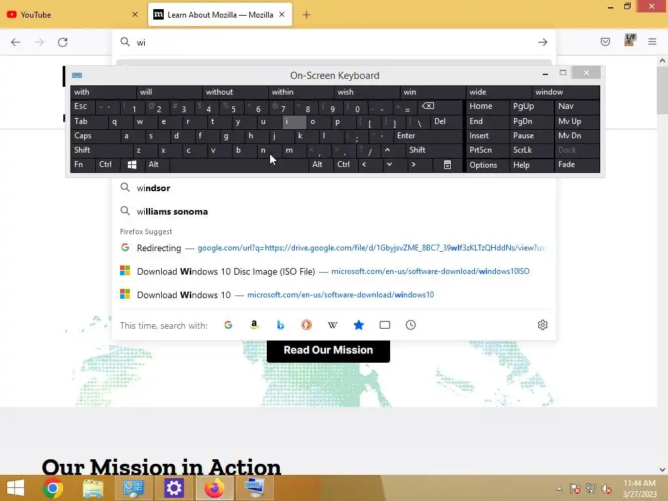Image resolution: width=668 pixels, height=501 pixels.
Task: Choose the 'window' word prediction
Action: click(x=566, y=92)
